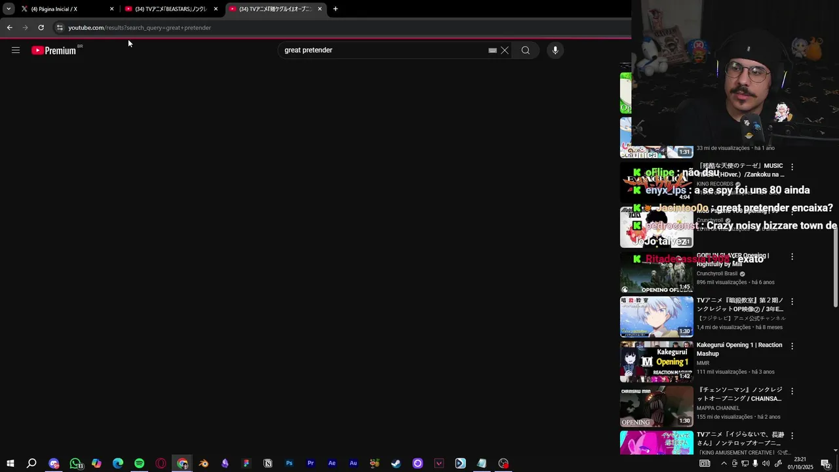This screenshot has width=839, height=472.
Task: Open Spotify from the taskbar
Action: point(139,463)
